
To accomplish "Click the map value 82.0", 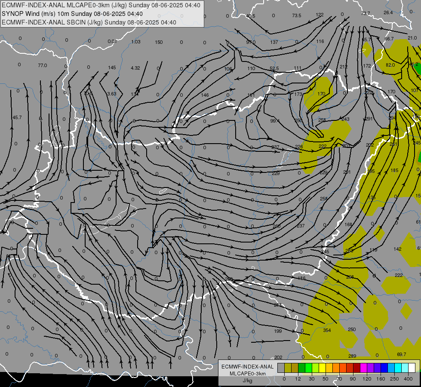I will 390,65.
